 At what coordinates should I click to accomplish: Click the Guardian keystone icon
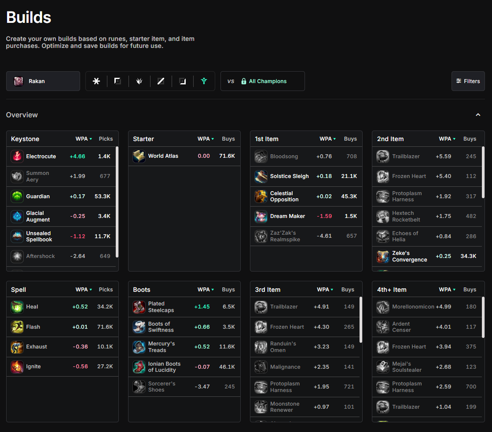(17, 196)
